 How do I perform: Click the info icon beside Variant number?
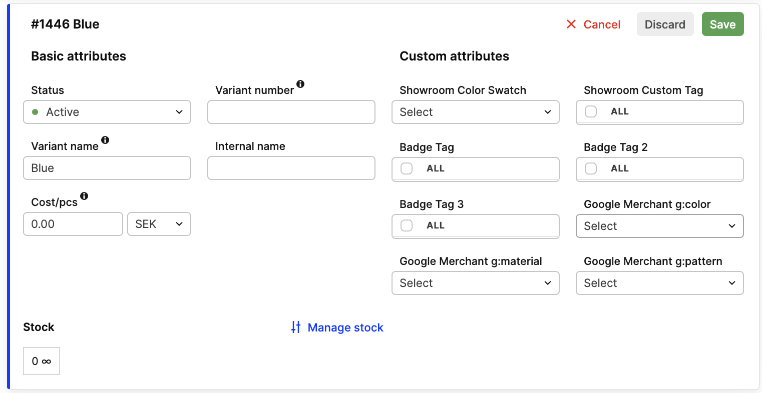click(x=300, y=84)
